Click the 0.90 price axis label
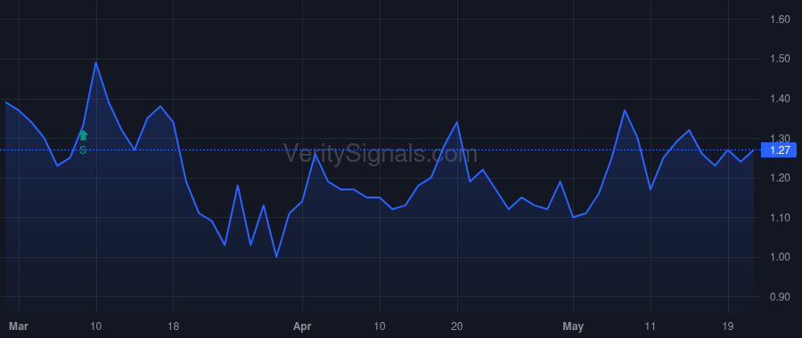This screenshot has height=338, width=802. [780, 297]
